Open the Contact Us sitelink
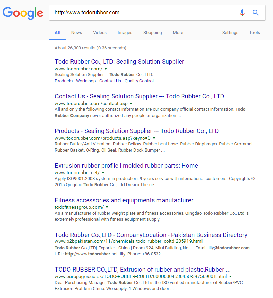This screenshot has width=273, height=298. (x=110, y=81)
